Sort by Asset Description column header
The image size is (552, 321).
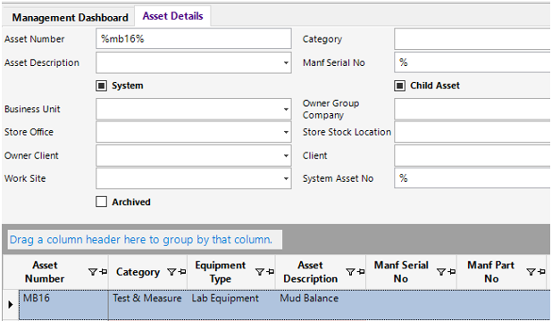[x=311, y=272]
